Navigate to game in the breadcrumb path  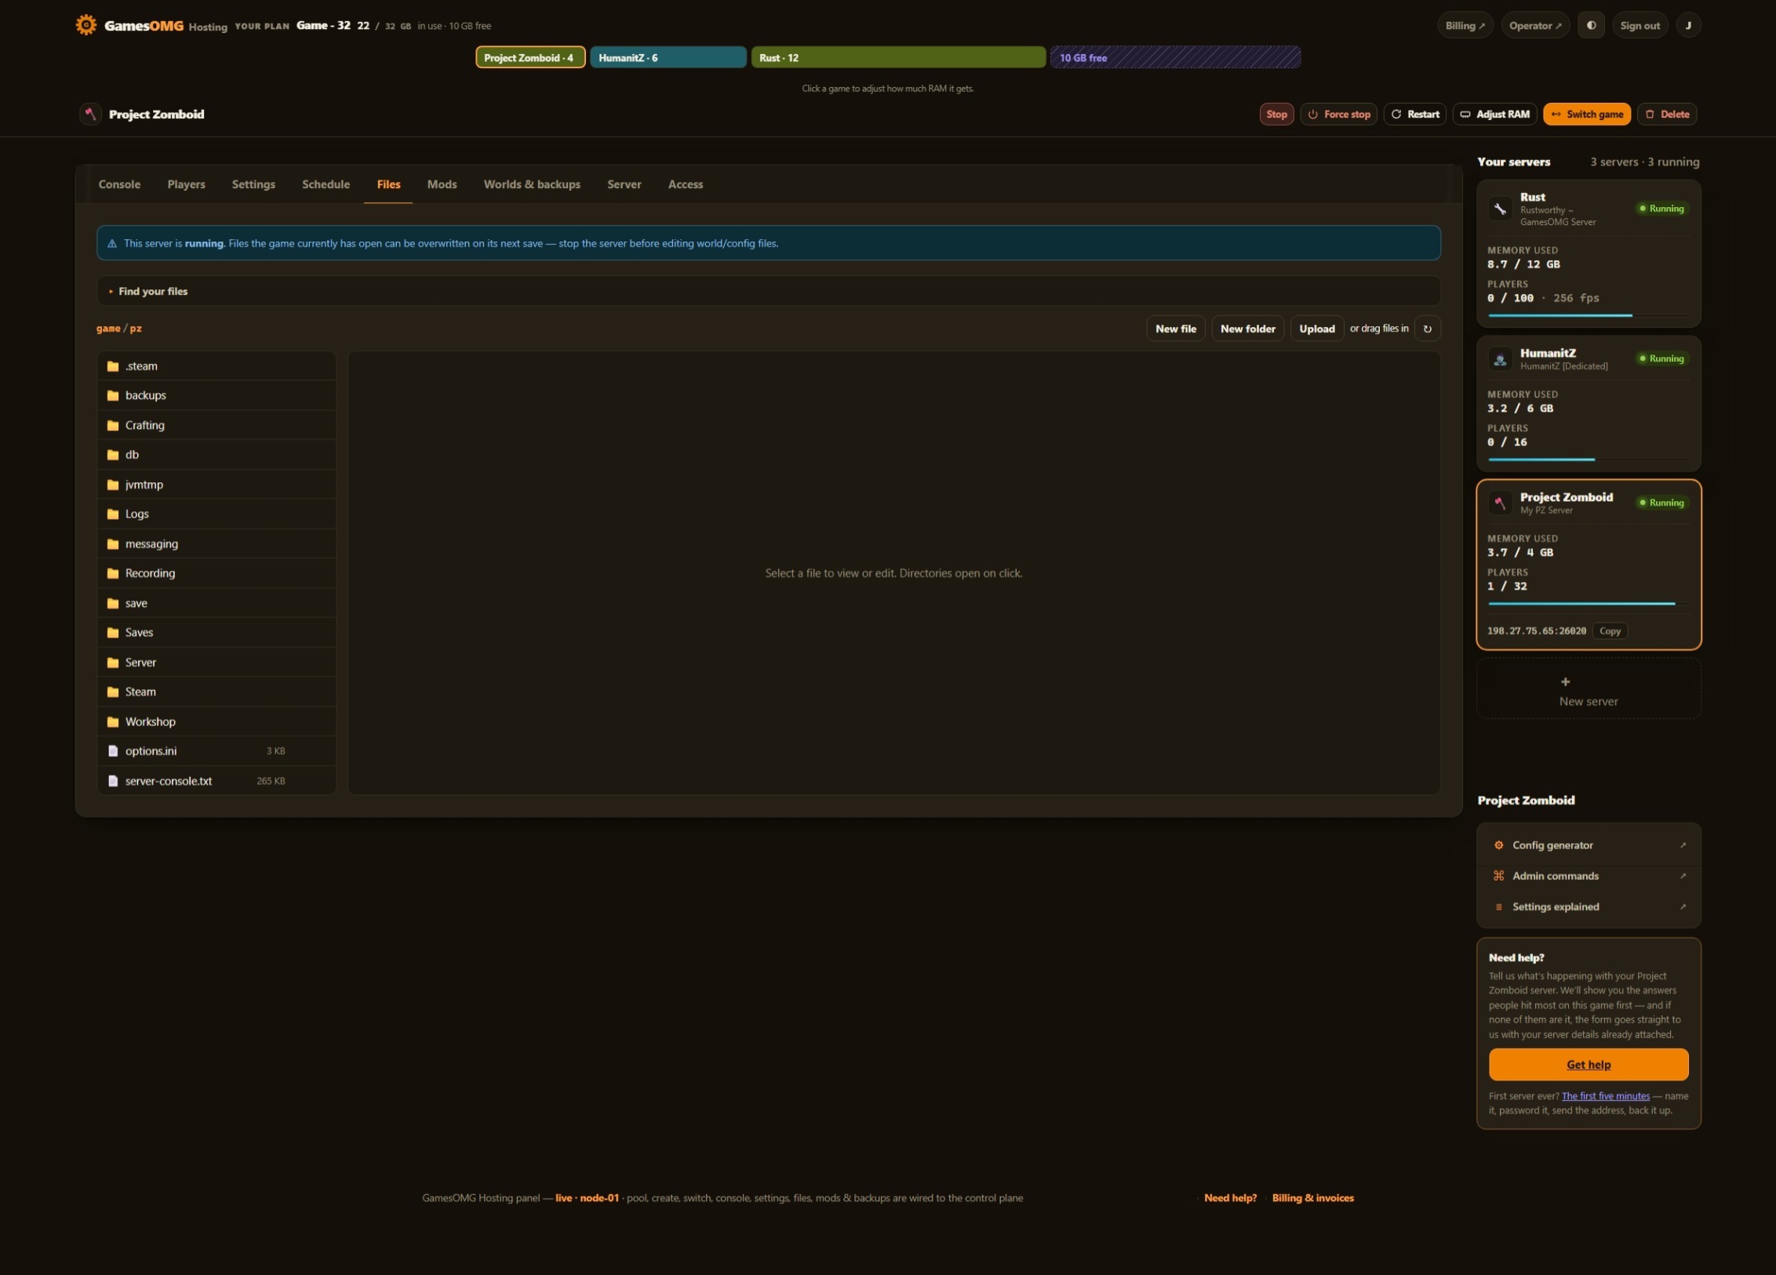pyautogui.click(x=108, y=329)
